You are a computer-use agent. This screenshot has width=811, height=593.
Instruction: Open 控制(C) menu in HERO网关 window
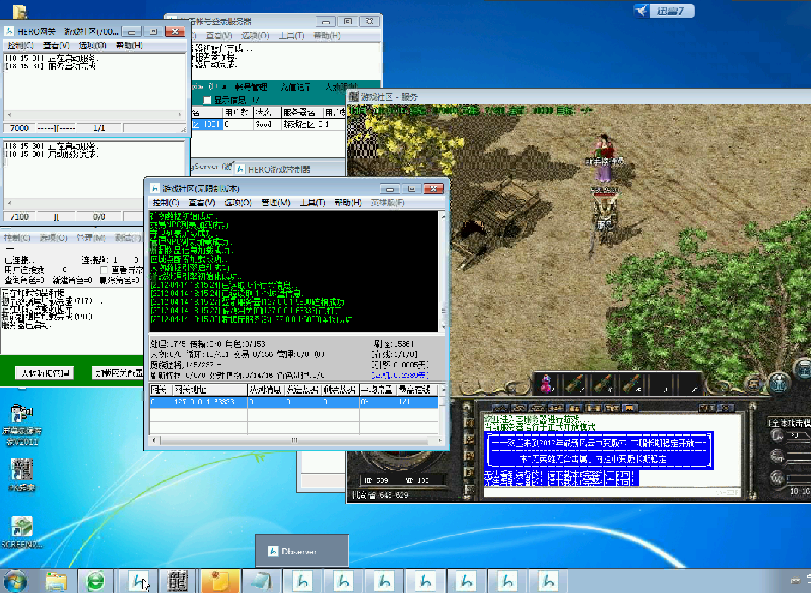point(20,45)
